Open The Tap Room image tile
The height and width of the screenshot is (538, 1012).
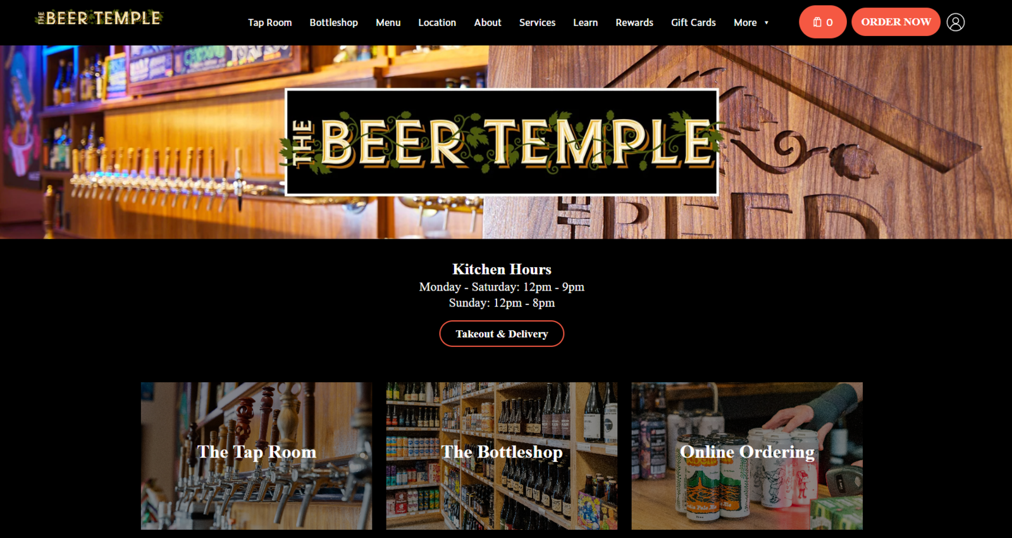(x=256, y=456)
